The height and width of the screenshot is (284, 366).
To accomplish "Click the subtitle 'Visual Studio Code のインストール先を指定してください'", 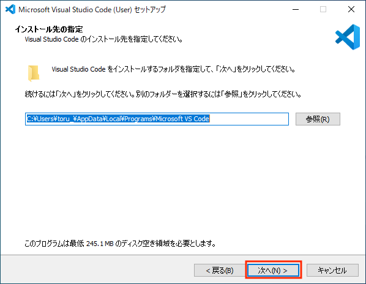I will 103,39.
